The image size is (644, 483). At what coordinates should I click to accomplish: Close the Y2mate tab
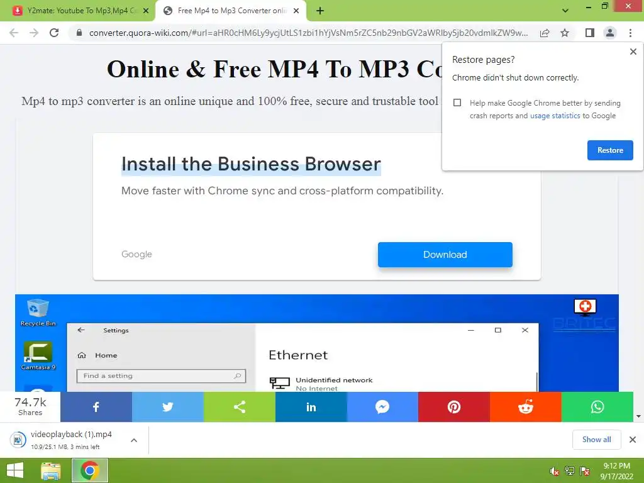146,11
